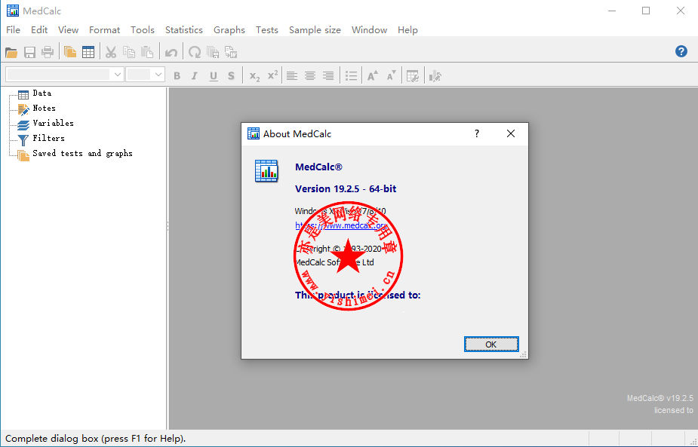698x447 pixels.
Task: Minimize the MedCalc window
Action: (612, 11)
